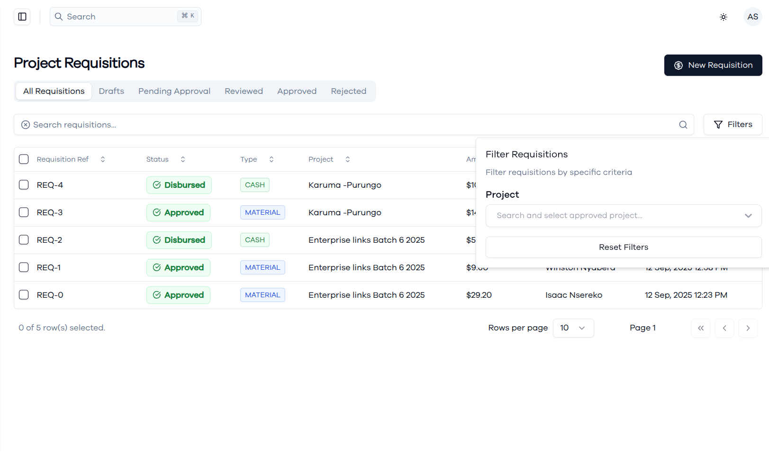Open the Reviewed tab
This screenshot has height=458, width=769.
click(244, 91)
